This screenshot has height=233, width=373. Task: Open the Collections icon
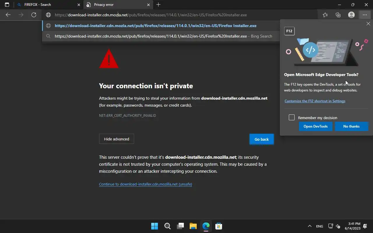click(x=338, y=15)
